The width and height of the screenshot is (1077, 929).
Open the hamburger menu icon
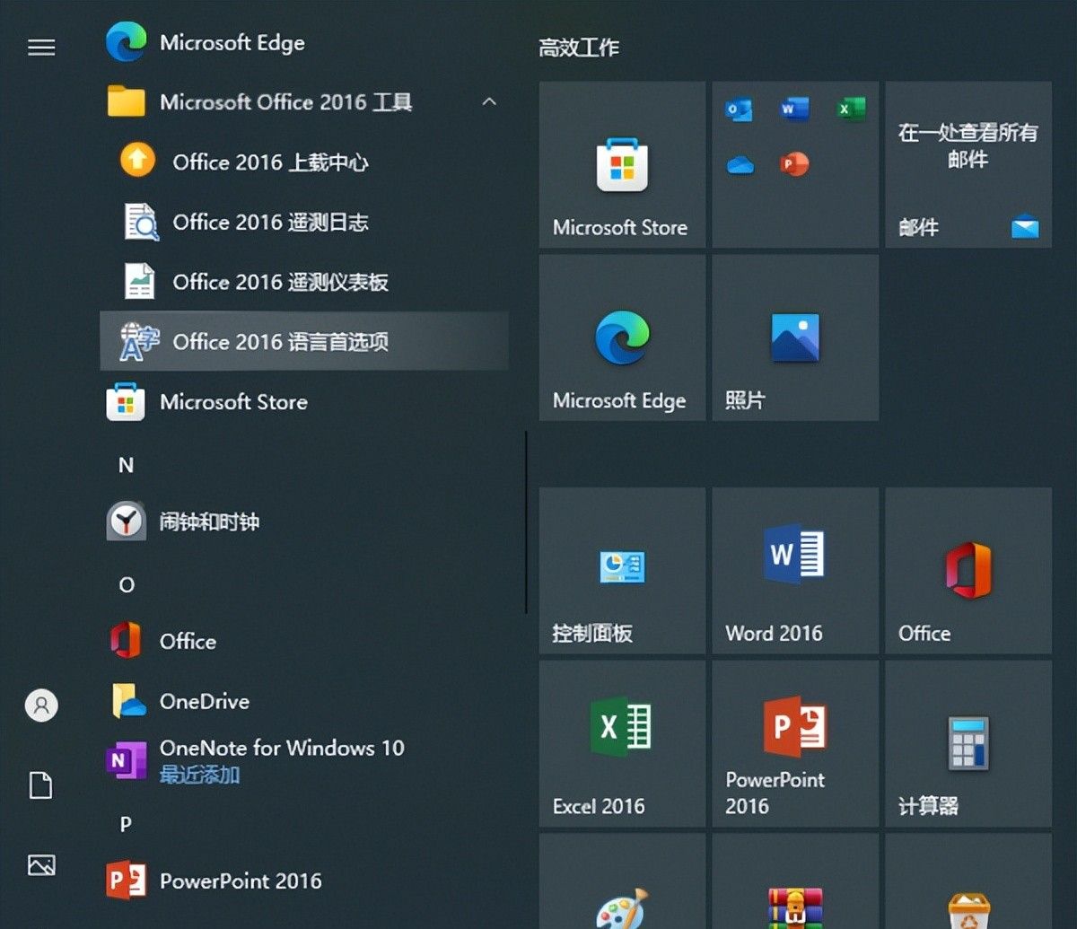tap(41, 48)
